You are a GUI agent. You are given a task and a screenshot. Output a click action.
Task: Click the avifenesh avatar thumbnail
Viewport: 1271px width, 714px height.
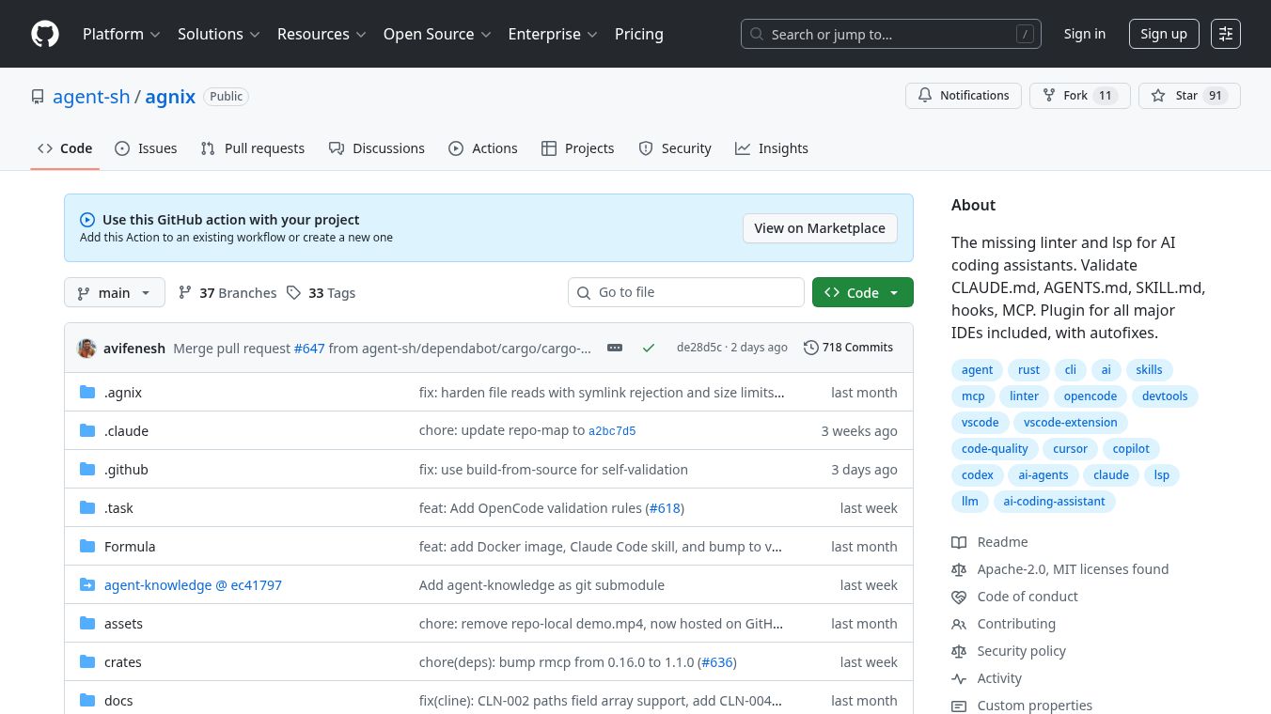[86, 348]
